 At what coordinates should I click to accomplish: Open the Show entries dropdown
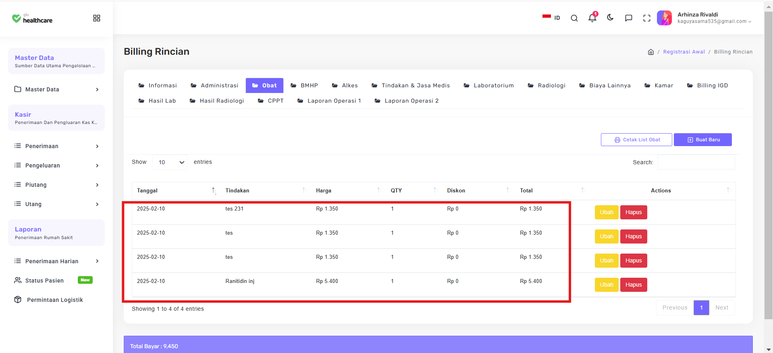[170, 162]
